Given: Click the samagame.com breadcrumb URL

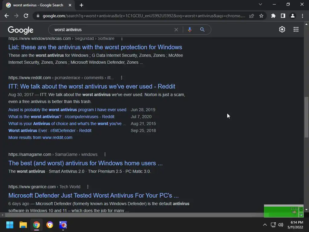Looking at the screenshot, I should click(53, 154).
